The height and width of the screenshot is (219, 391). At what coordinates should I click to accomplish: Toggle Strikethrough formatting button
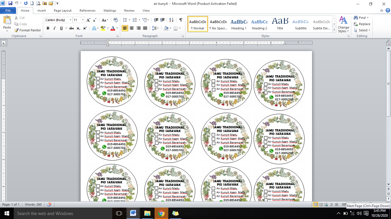click(x=72, y=28)
